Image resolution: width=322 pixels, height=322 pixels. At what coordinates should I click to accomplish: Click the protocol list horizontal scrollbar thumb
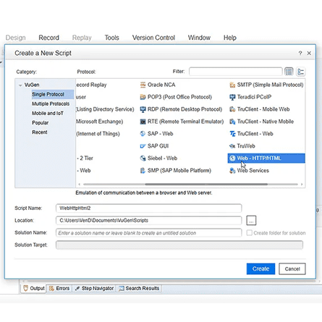206,185
